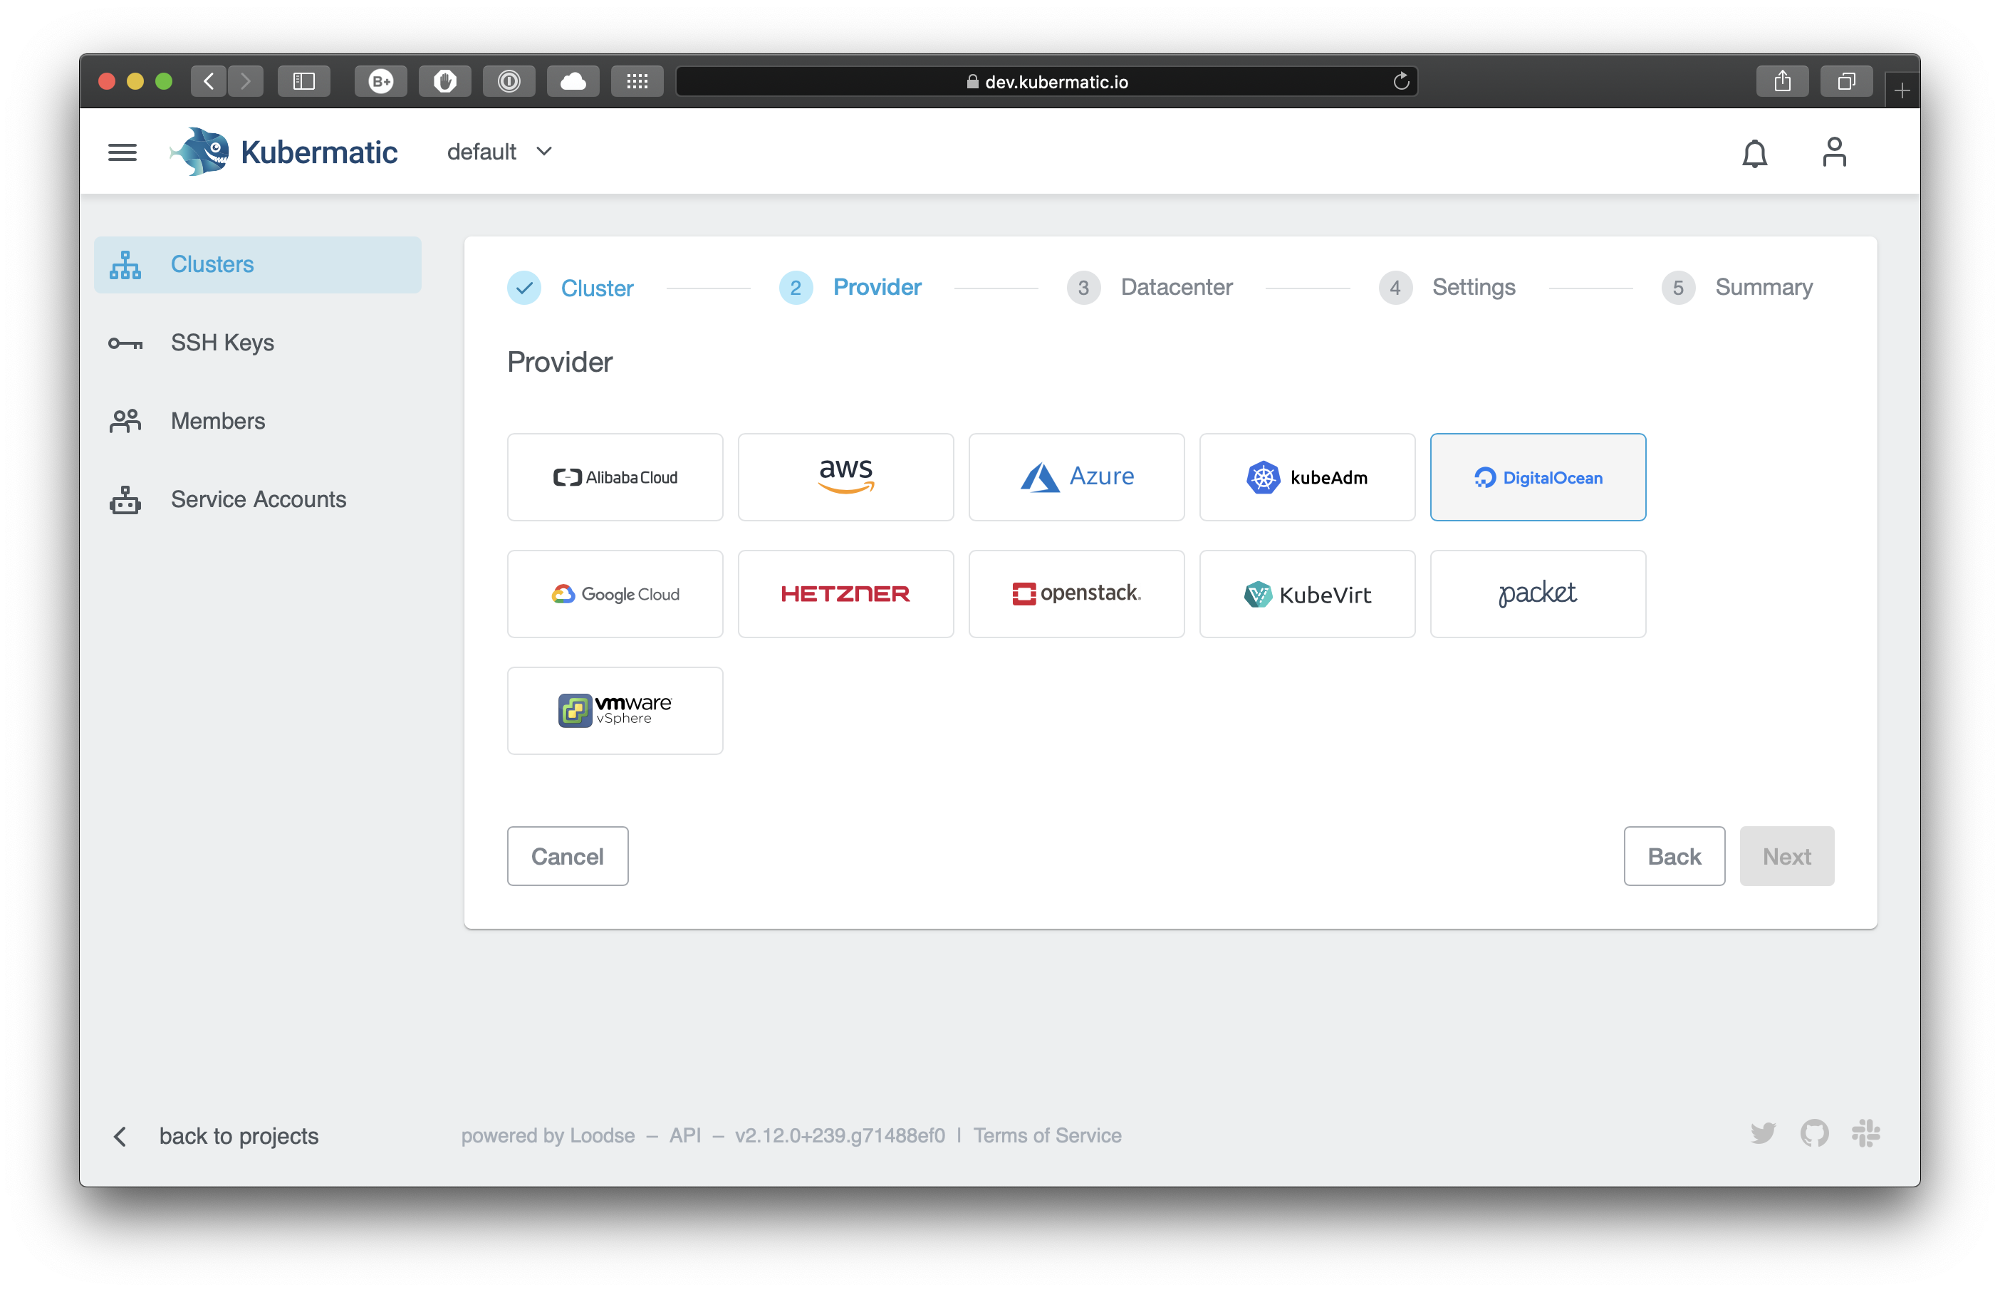The height and width of the screenshot is (1292, 2000).
Task: Cancel the cluster creation wizard
Action: click(x=567, y=855)
